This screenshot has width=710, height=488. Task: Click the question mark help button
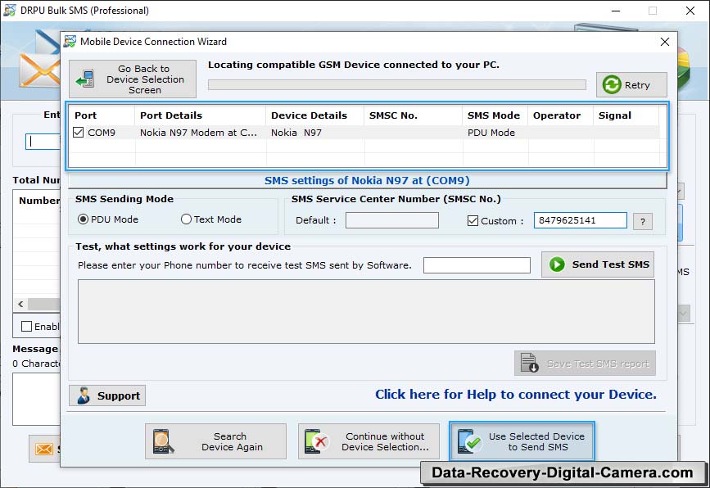pos(643,221)
